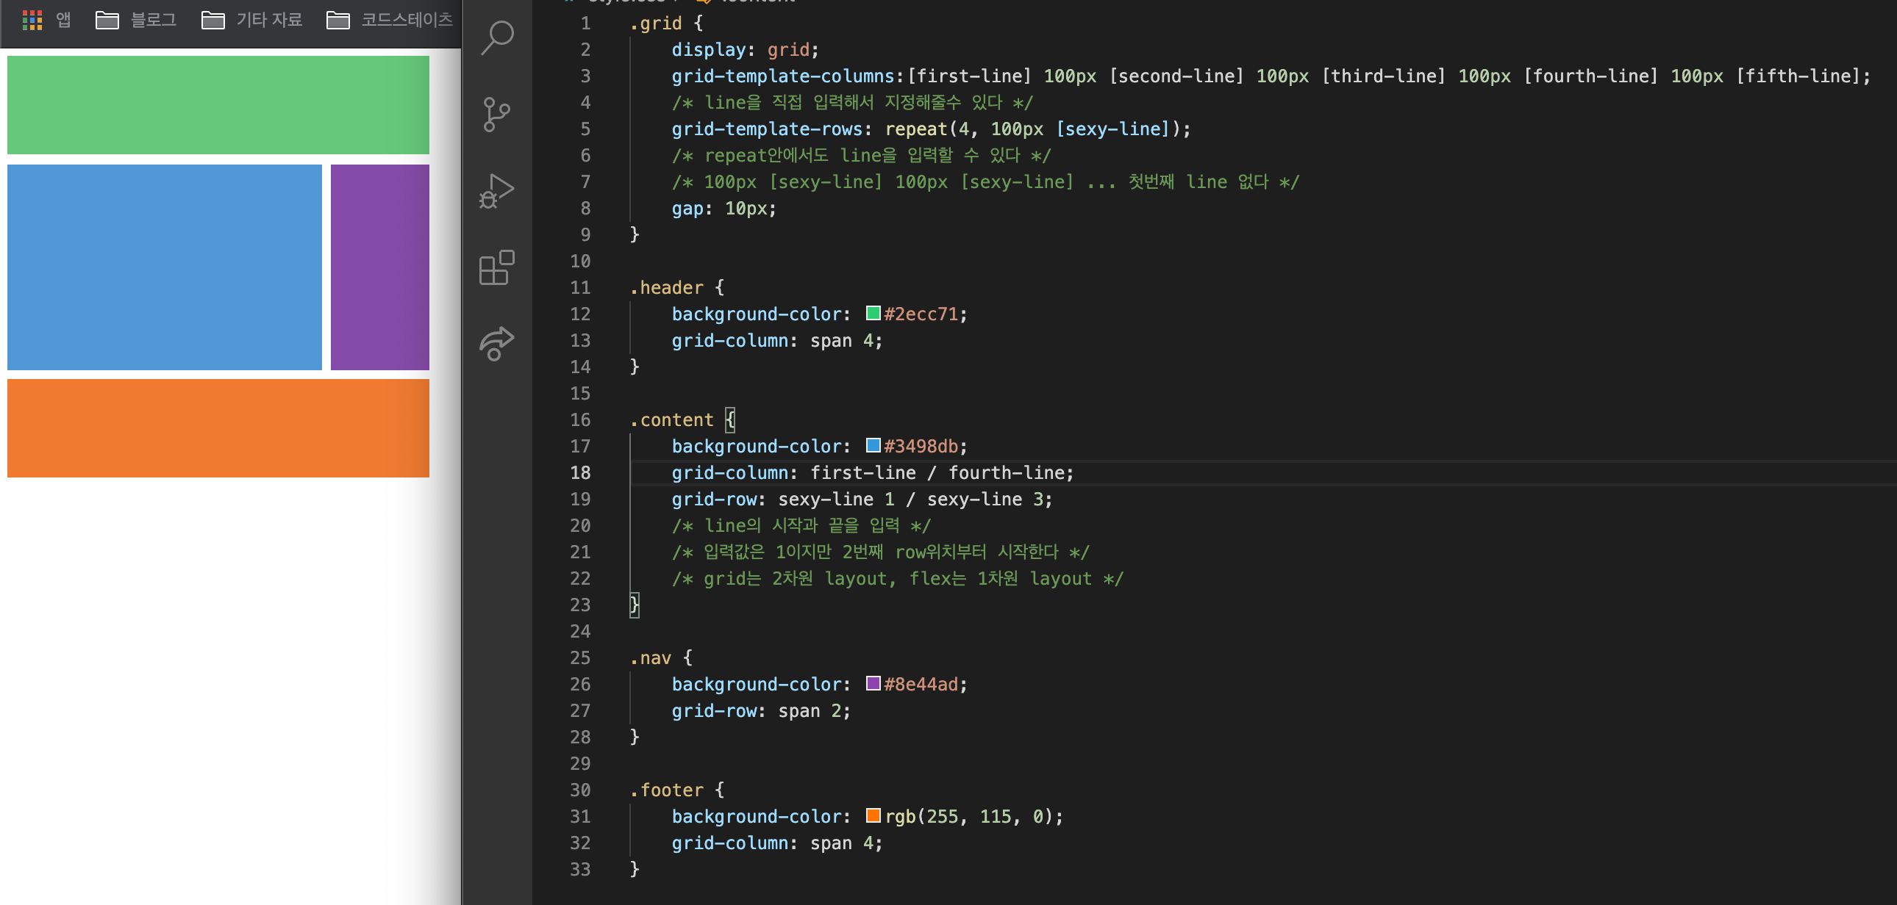Click line number 18 in the gutter
The height and width of the screenshot is (905, 1897).
(x=580, y=473)
